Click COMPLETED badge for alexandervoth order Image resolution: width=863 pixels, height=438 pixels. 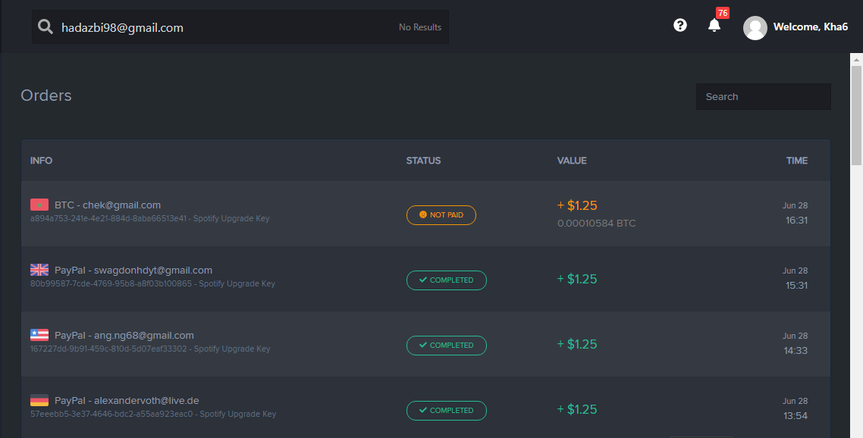(447, 411)
